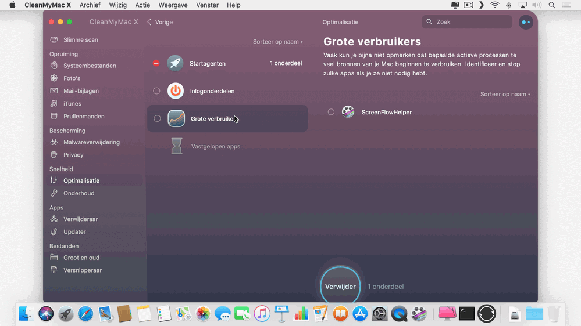Select the ScreenFlowHelper checkbox
This screenshot has width=581, height=326.
tap(331, 111)
